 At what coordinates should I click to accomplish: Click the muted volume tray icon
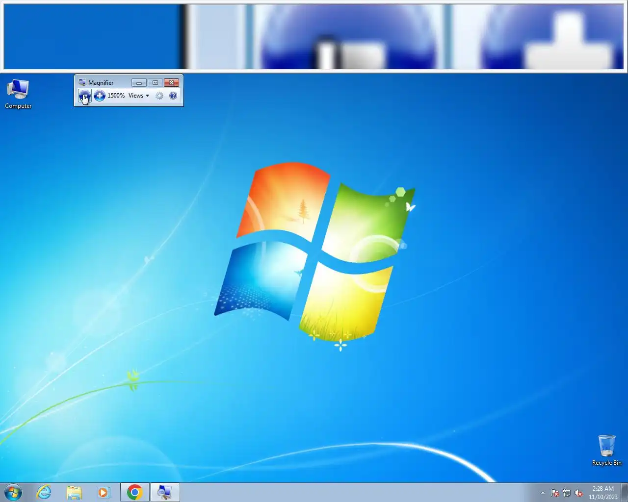pyautogui.click(x=578, y=493)
